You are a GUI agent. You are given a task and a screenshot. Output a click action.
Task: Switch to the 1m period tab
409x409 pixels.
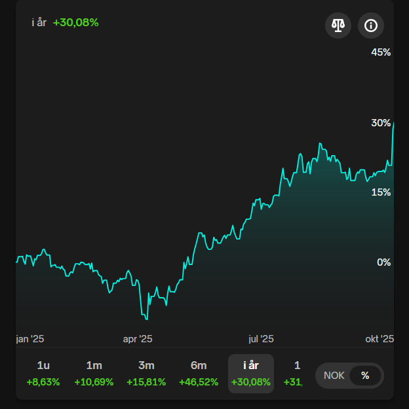94,374
